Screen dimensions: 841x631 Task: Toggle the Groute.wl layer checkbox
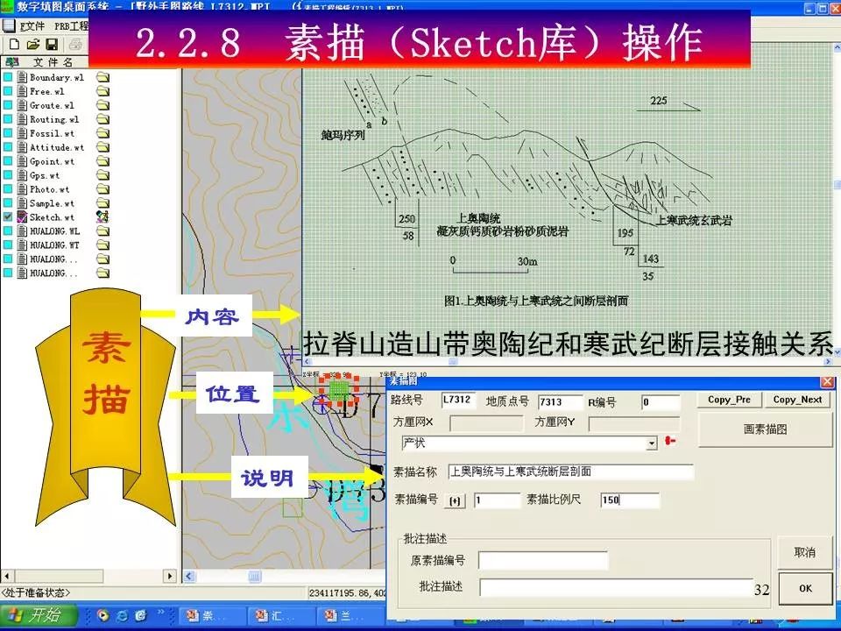coord(8,106)
